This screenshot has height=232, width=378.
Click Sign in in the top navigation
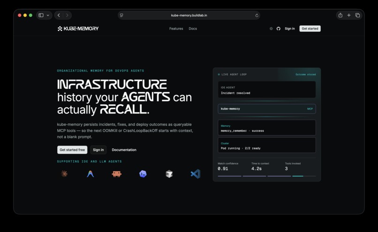(289, 29)
